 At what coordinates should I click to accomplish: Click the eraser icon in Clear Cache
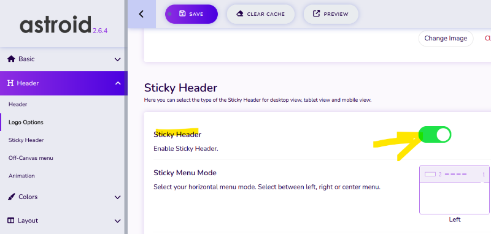(x=240, y=13)
